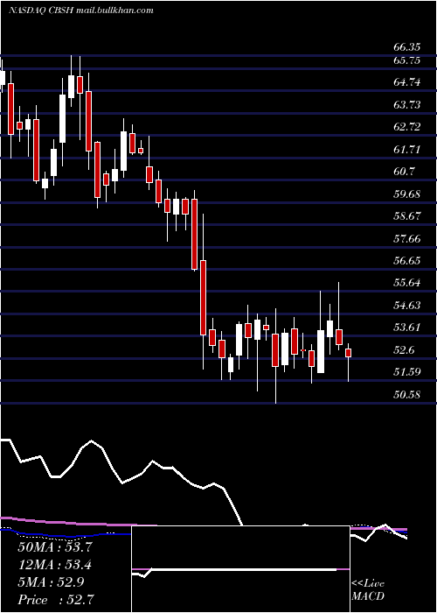Click the 51.59 price axis label

407,372
